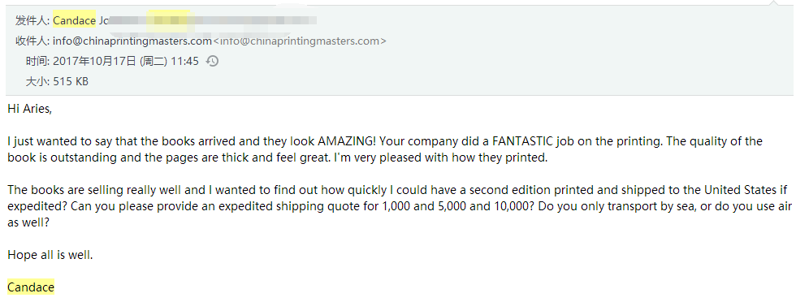Click the highlighted sender name Candace in the header
796x302 pixels.
74,21
